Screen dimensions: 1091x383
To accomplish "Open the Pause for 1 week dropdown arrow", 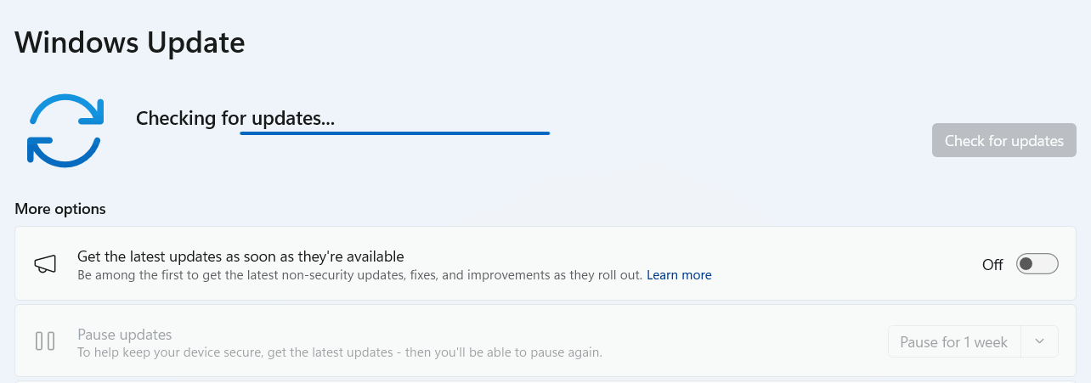I will tap(1040, 341).
